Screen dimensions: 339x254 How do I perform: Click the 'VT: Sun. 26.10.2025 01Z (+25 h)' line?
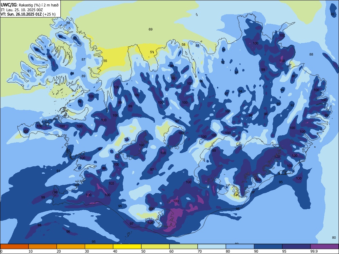coord(28,15)
